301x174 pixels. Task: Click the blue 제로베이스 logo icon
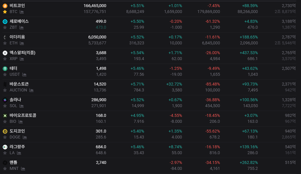tap(5, 21)
